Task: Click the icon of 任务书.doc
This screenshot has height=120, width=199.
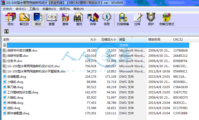Action: 5,61
